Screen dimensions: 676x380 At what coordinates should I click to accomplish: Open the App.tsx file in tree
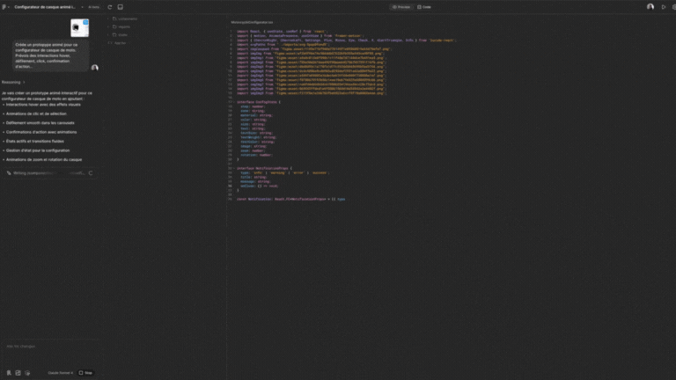[121, 42]
